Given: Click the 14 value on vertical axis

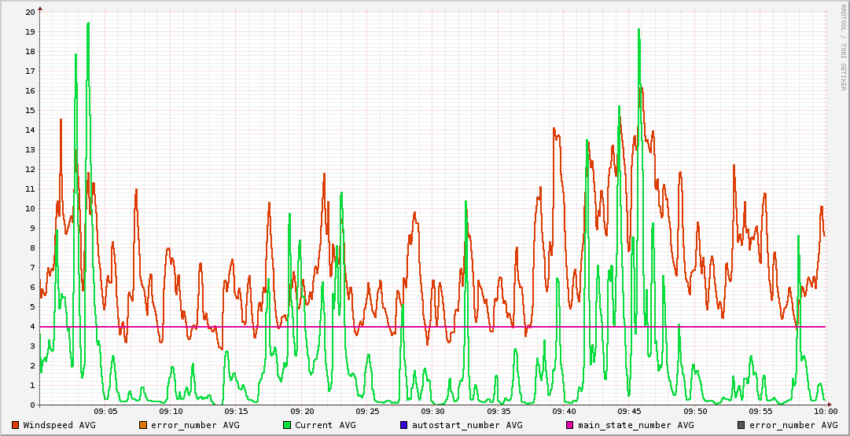Looking at the screenshot, I should [x=31, y=130].
